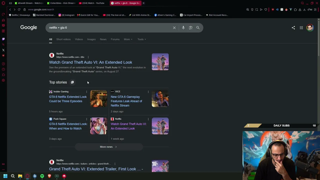This screenshot has height=180, width=320.
Task: Open Windows Start menu
Action: coord(5,176)
